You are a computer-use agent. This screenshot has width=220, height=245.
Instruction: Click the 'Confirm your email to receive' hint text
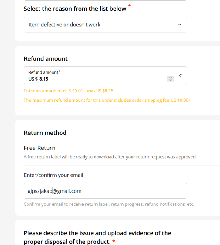click(x=109, y=204)
